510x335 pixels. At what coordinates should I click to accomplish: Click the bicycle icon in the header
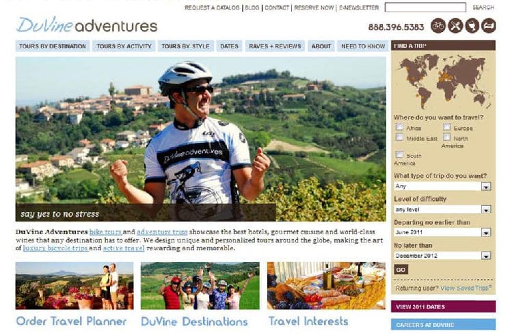(438, 26)
